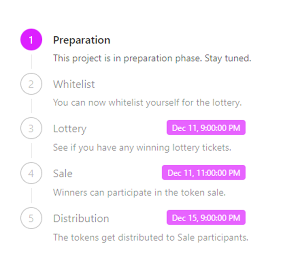The image size is (283, 261).
Task: Click the step 3 circle icon
Action: click(31, 128)
